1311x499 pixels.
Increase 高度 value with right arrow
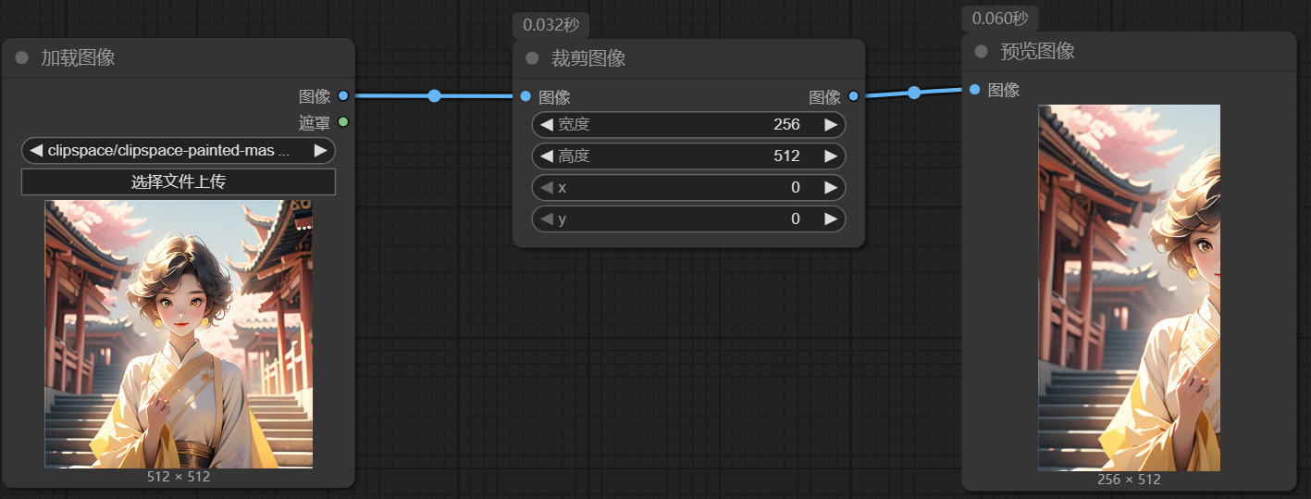[x=831, y=156]
